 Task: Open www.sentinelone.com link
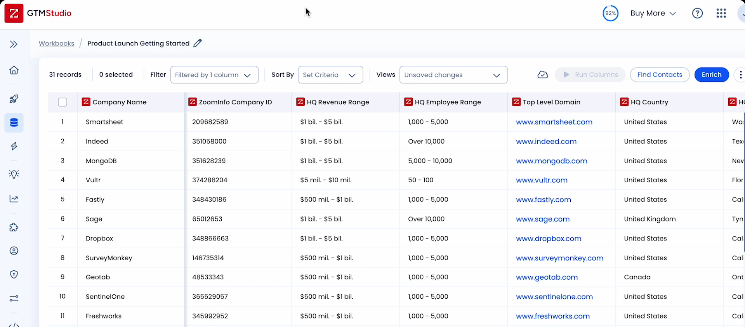pyautogui.click(x=554, y=296)
